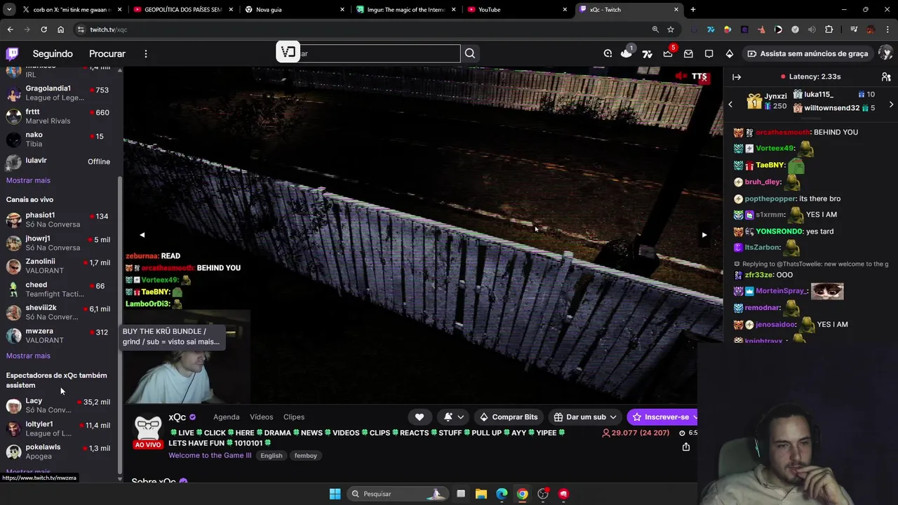Open the chat community users icon

(886, 76)
